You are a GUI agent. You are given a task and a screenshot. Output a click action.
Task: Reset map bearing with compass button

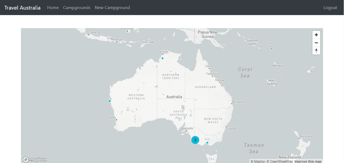[x=316, y=51]
